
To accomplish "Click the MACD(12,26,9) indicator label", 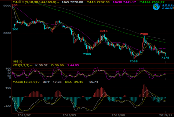I will coord(25,82).
